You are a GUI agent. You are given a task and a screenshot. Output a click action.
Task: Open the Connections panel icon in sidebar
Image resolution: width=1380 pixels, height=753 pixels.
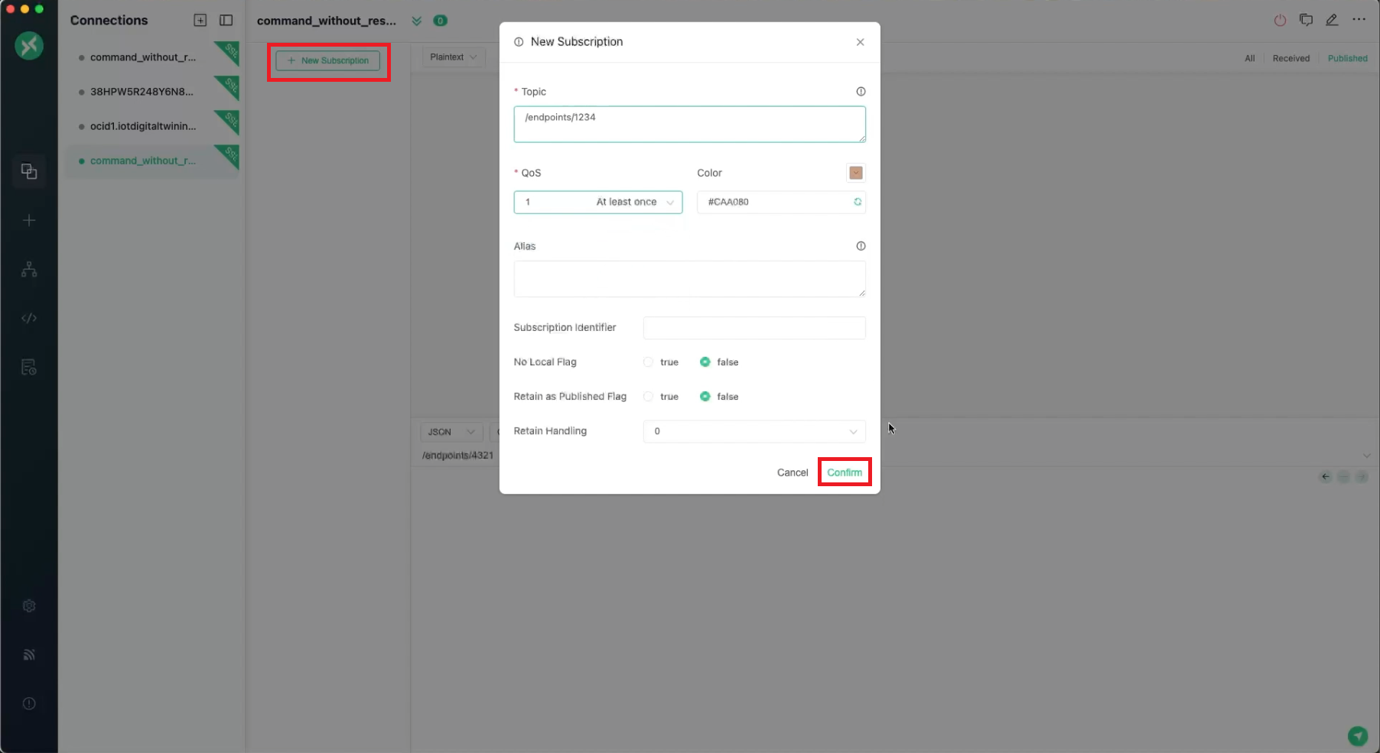point(29,171)
